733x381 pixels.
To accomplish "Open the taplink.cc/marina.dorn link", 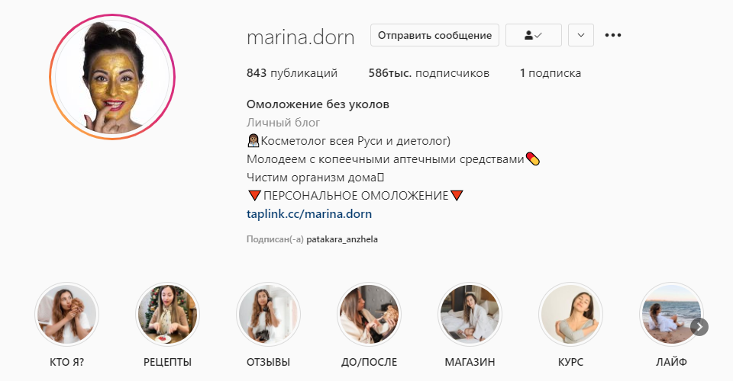I will [309, 214].
